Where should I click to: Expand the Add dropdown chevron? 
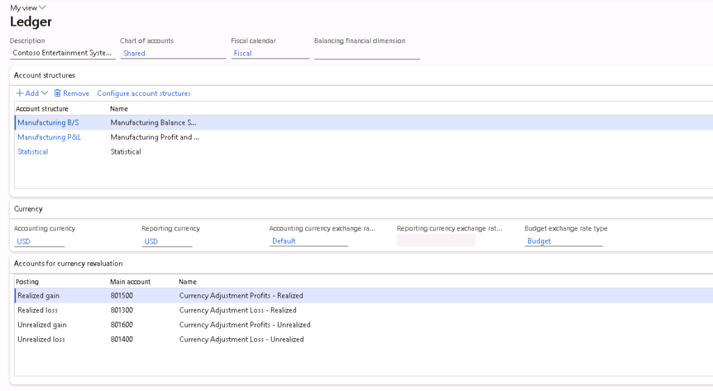45,93
